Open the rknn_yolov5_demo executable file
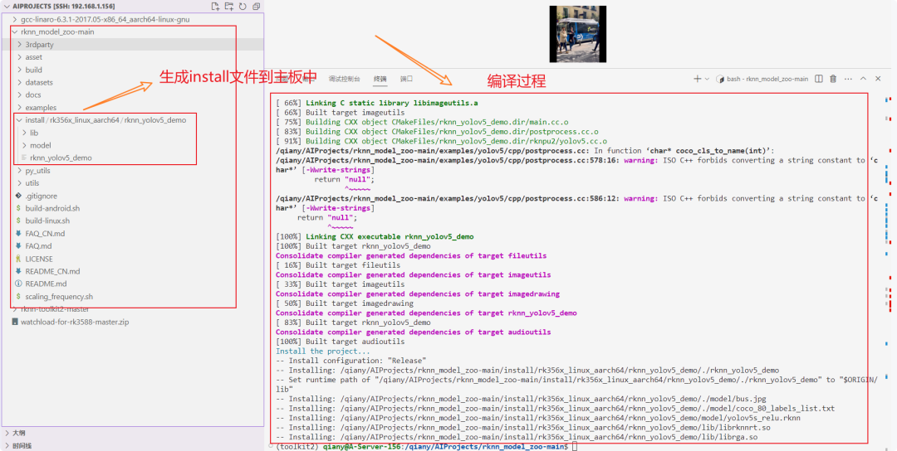The width and height of the screenshot is (897, 451). (61, 158)
